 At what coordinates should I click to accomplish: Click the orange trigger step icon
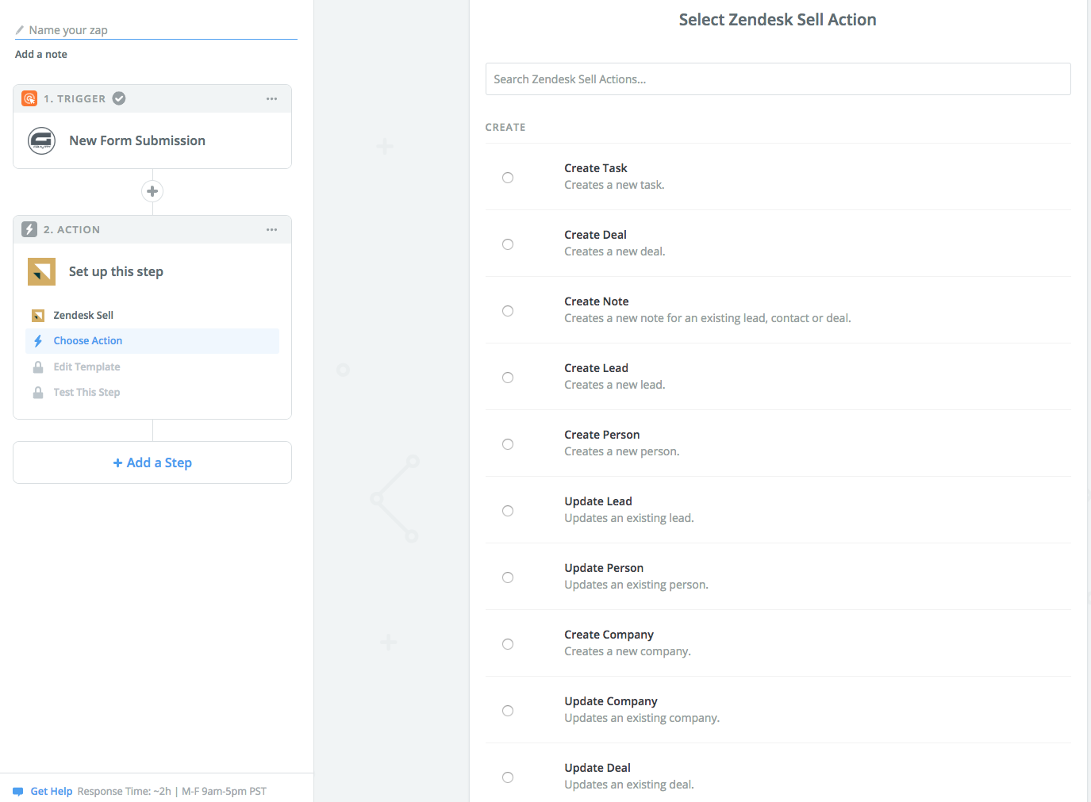[x=29, y=98]
